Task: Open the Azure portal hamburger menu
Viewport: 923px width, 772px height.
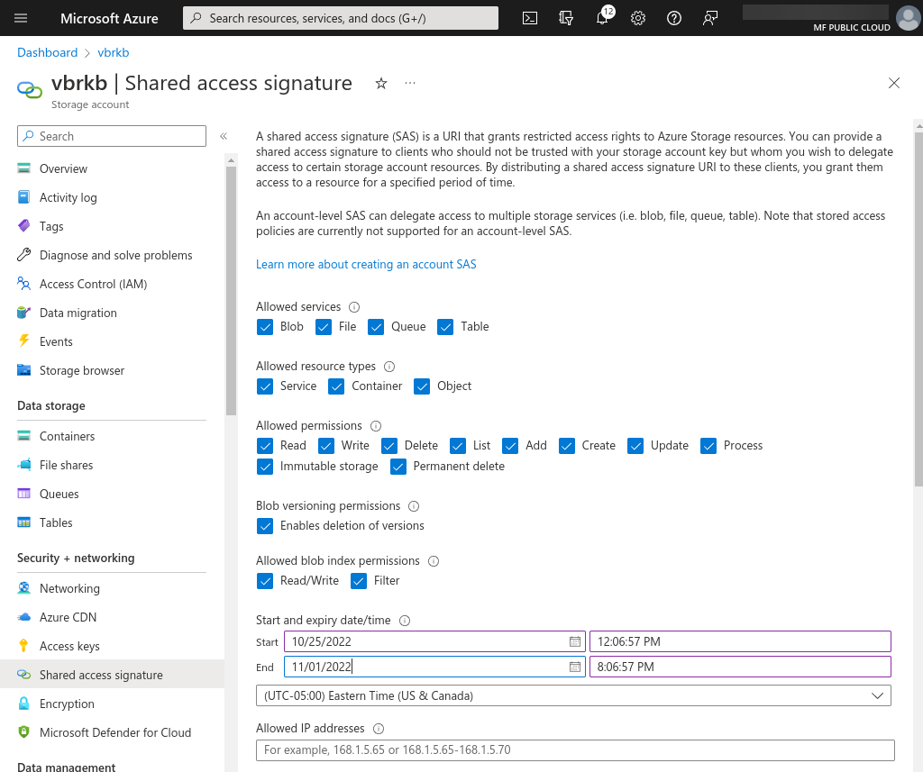Action: tap(21, 18)
